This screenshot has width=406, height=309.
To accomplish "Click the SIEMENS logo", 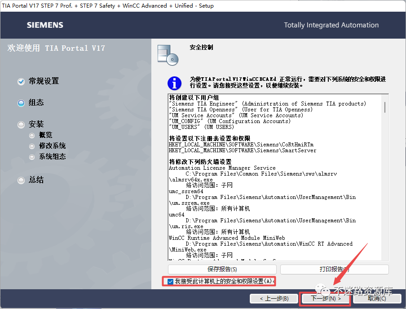I will coord(45,25).
